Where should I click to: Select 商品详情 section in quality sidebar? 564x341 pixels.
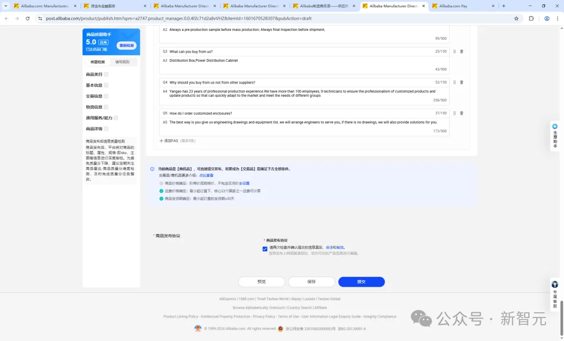click(94, 128)
